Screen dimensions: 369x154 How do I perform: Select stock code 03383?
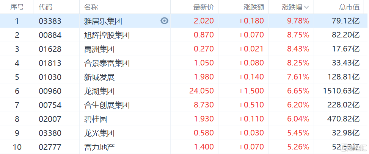pyautogui.click(x=50, y=21)
